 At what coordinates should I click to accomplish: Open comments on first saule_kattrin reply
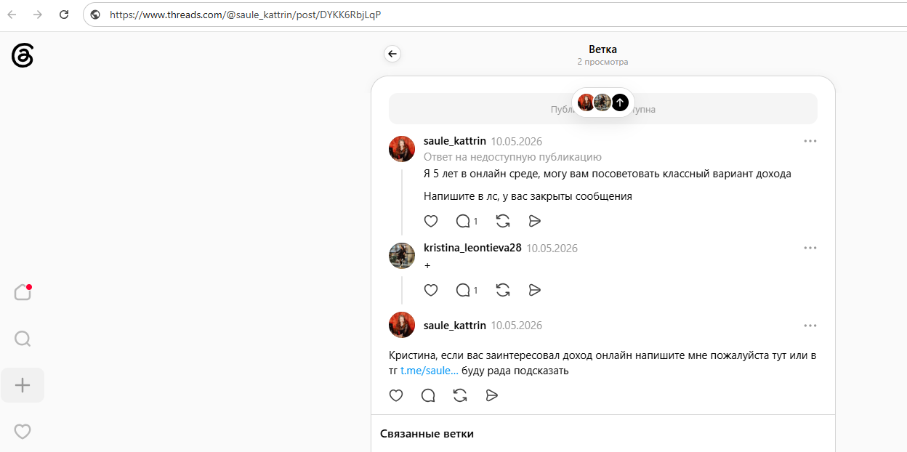pyautogui.click(x=467, y=221)
